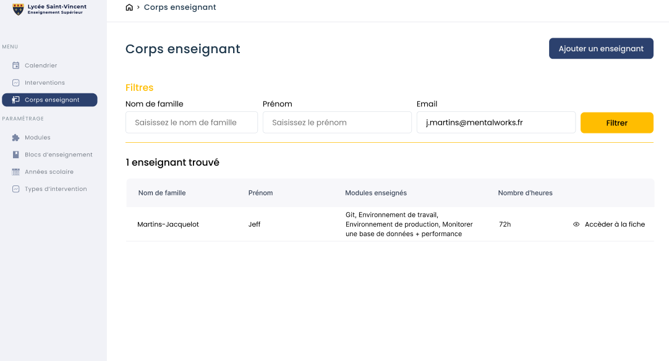Click the modules list starting with Git

pyautogui.click(x=409, y=224)
